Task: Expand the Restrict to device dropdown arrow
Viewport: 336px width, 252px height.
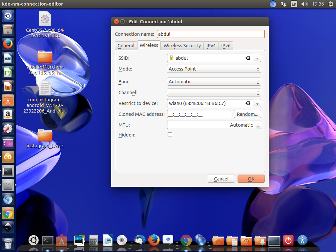Action: pos(257,103)
